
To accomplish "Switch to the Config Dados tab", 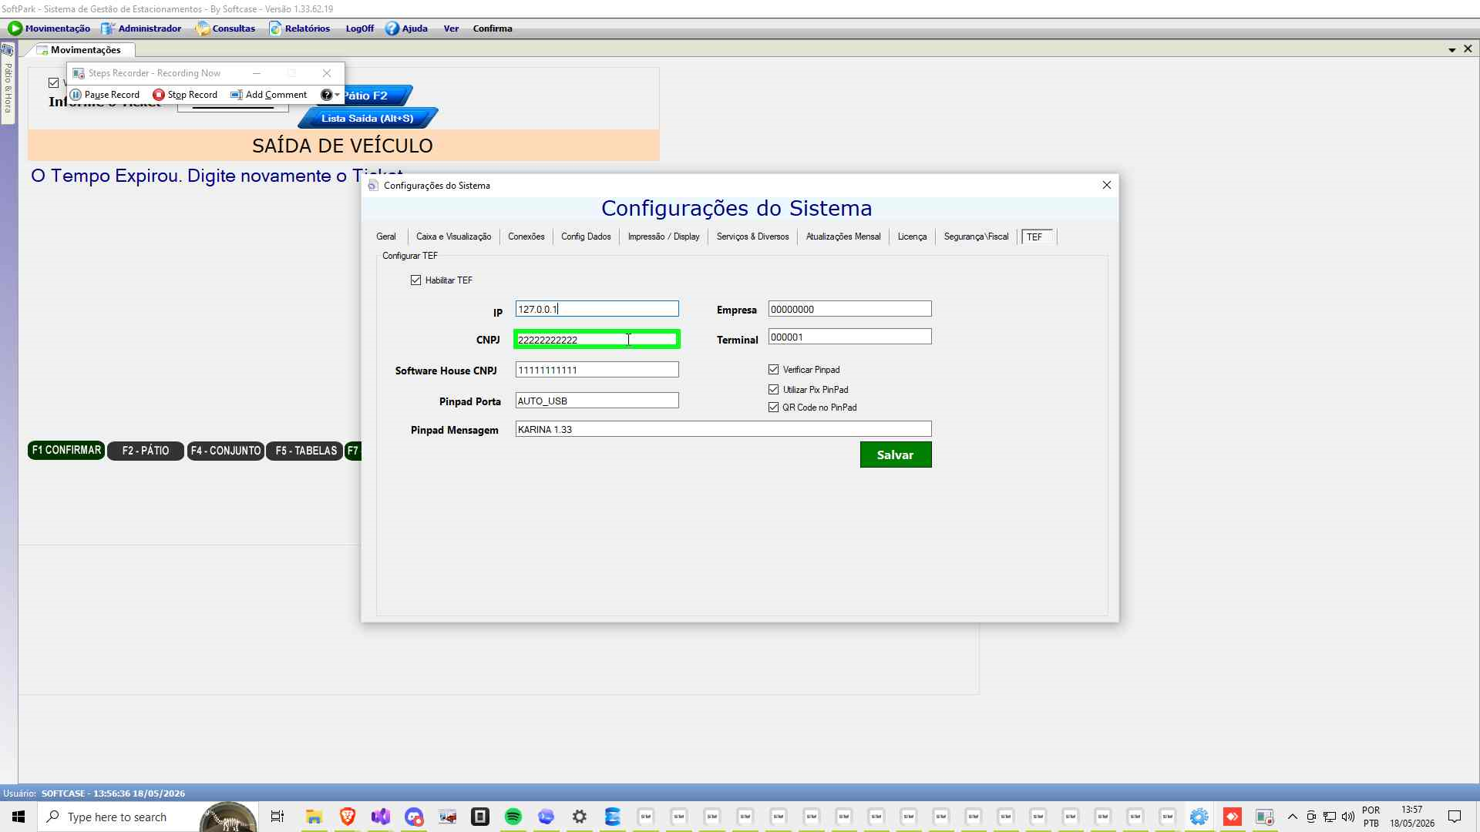I will click(x=586, y=237).
